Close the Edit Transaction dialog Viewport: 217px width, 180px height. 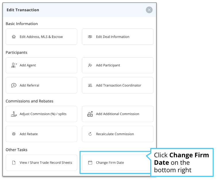[x=149, y=10]
